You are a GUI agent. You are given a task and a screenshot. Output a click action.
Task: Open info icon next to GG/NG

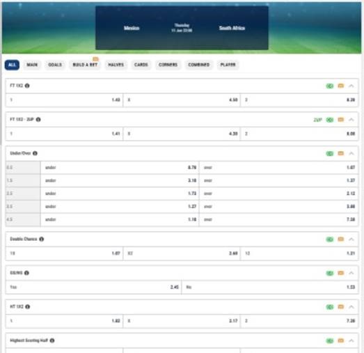pos(26,273)
